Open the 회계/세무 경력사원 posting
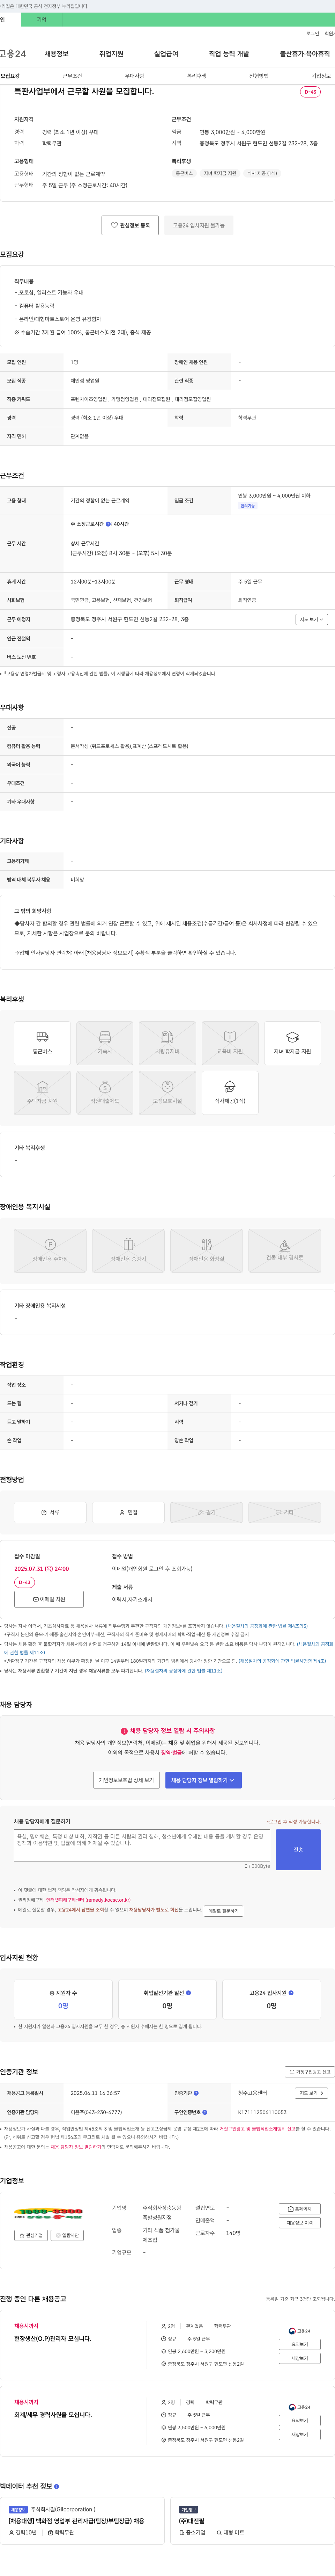 pyautogui.click(x=53, y=2415)
